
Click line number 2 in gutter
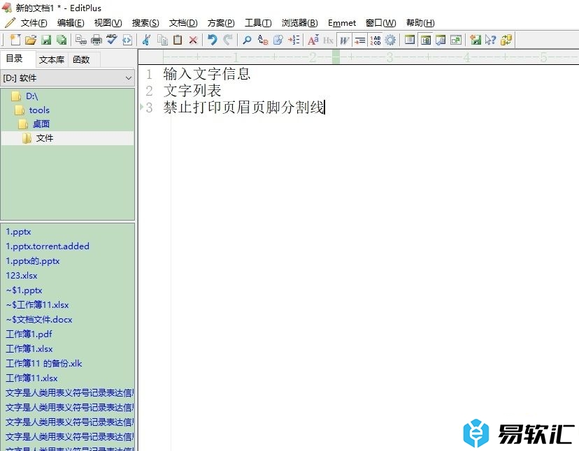tap(149, 91)
